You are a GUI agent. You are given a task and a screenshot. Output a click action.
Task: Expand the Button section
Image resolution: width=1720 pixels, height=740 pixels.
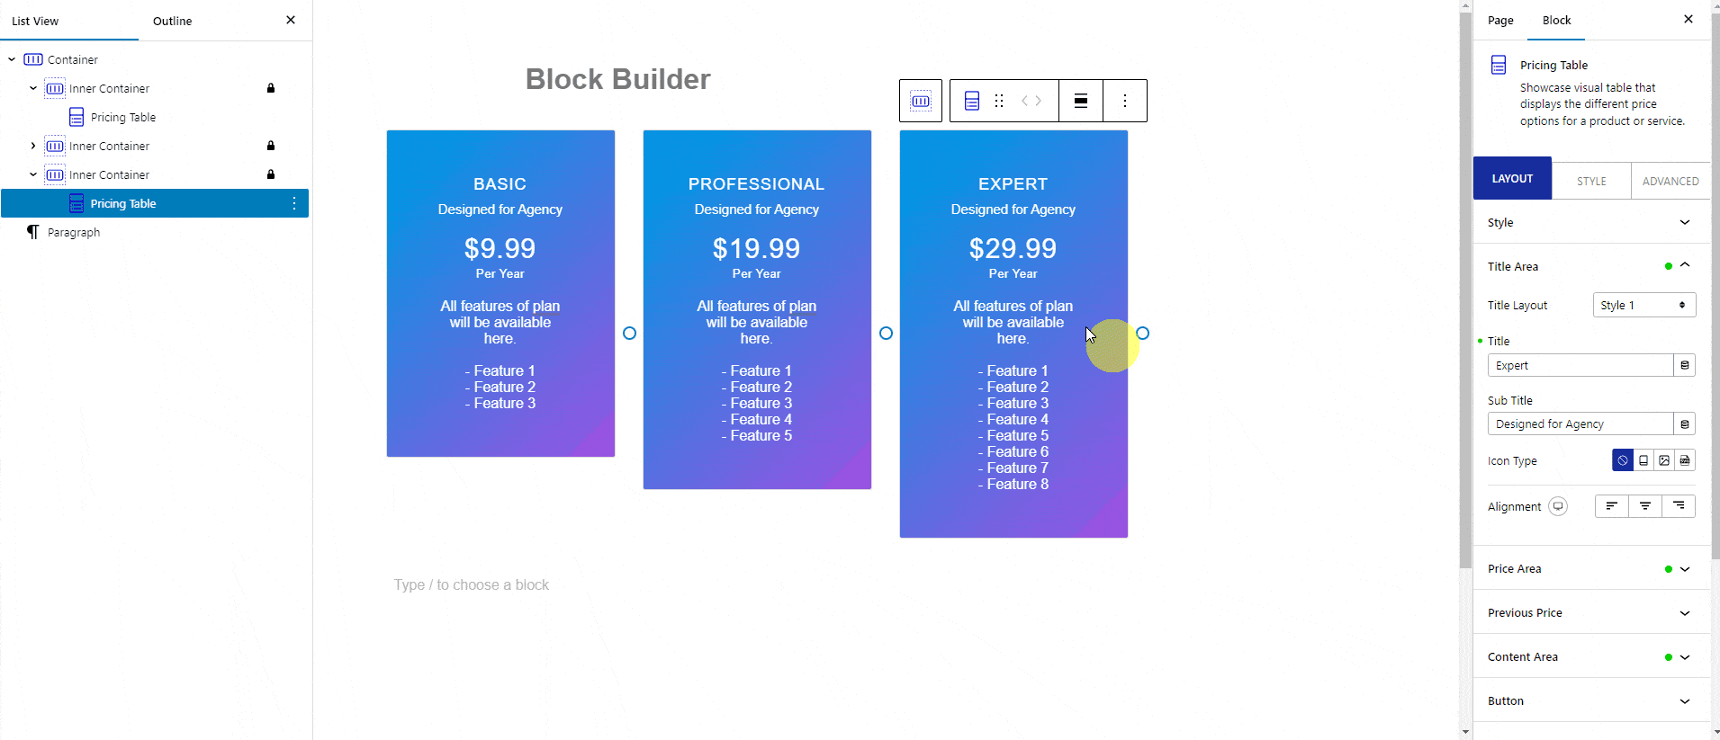tap(1684, 700)
